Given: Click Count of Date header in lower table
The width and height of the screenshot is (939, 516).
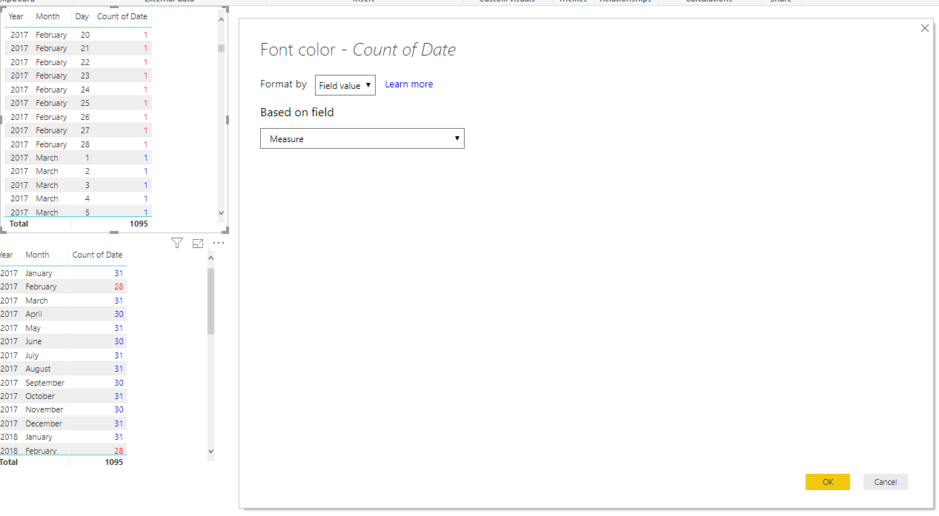Looking at the screenshot, I should [97, 255].
